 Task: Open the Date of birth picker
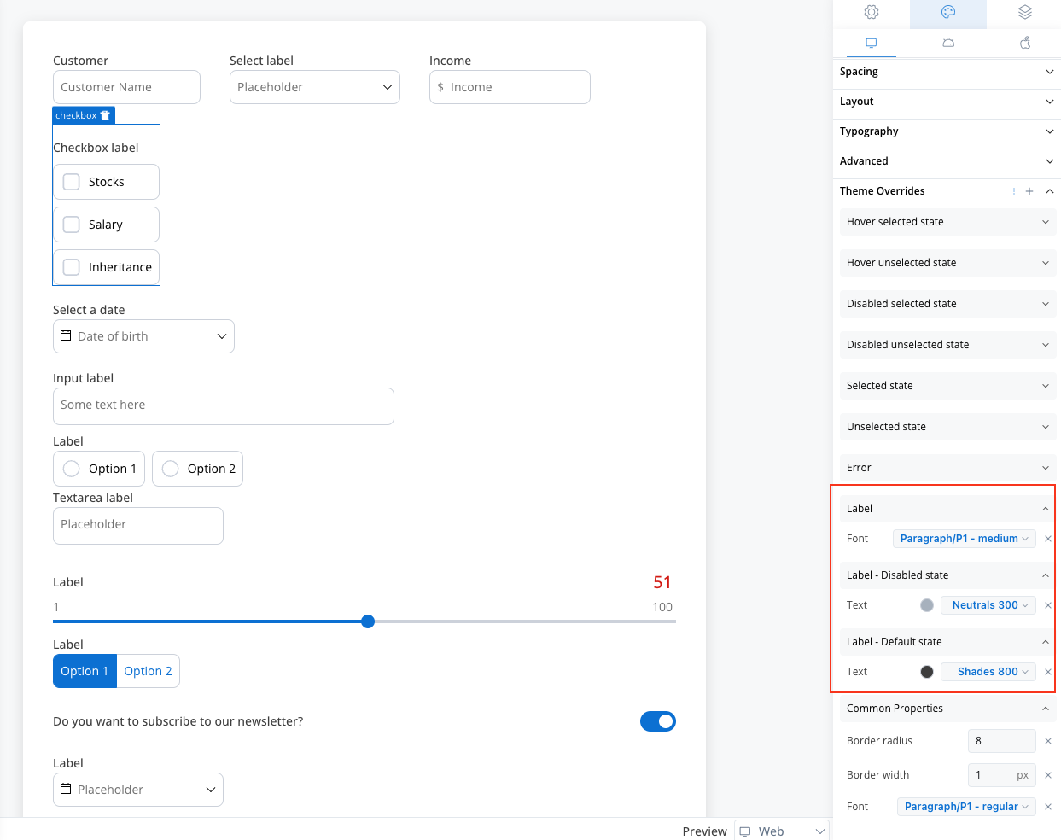143,336
